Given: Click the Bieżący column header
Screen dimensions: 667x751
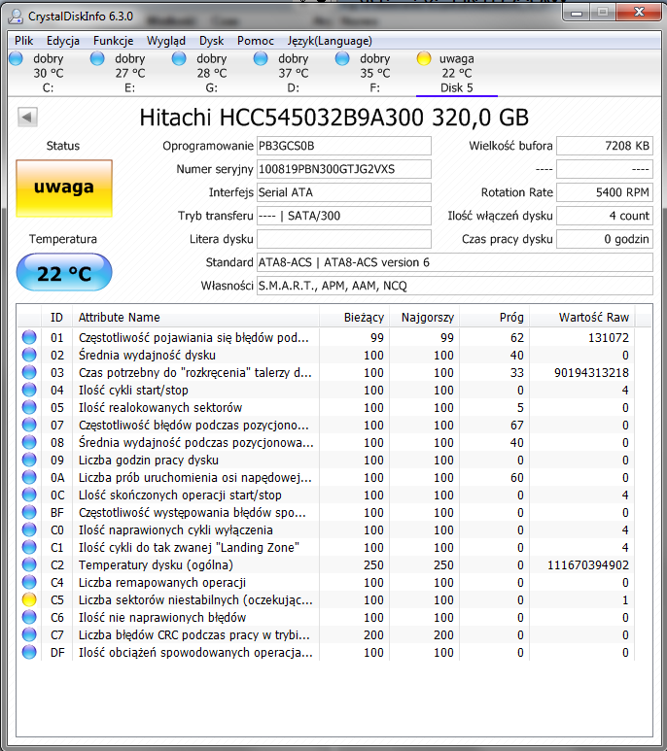Looking at the screenshot, I should 354,317.
